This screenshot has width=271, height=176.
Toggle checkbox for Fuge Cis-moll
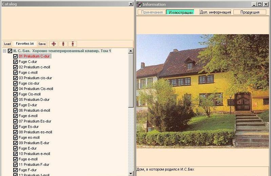click(x=15, y=94)
